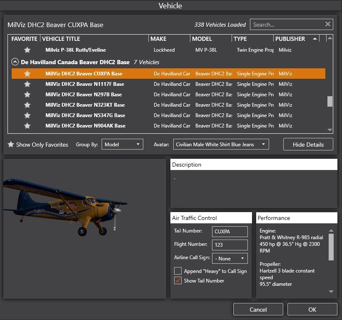Open the Group By Model dropdown
The image size is (342, 320).
(x=122, y=145)
